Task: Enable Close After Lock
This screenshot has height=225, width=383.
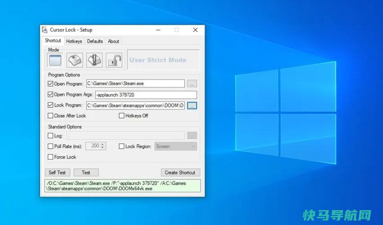Action: tap(50, 116)
